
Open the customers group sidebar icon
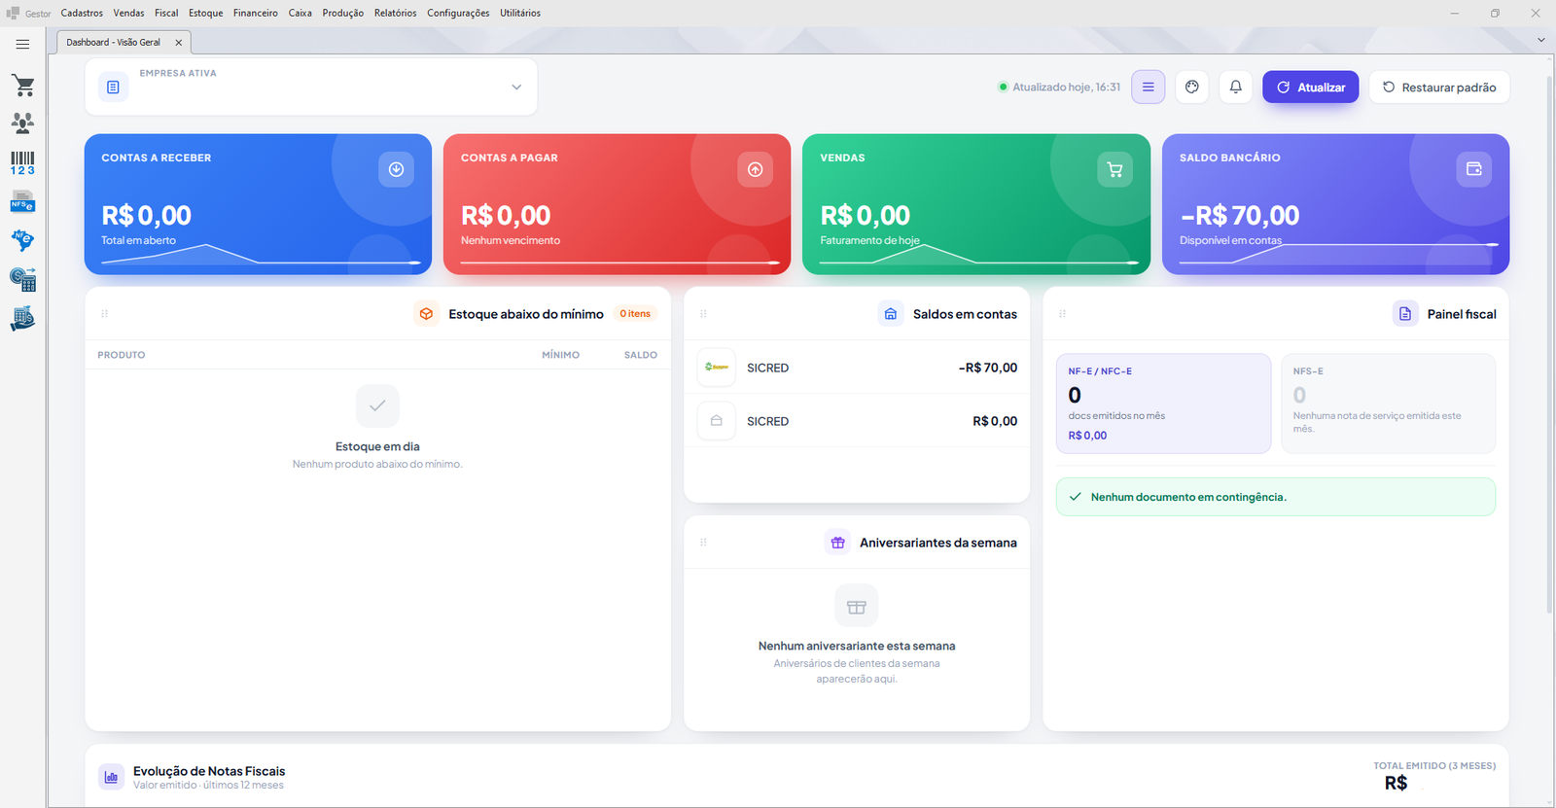(x=22, y=123)
